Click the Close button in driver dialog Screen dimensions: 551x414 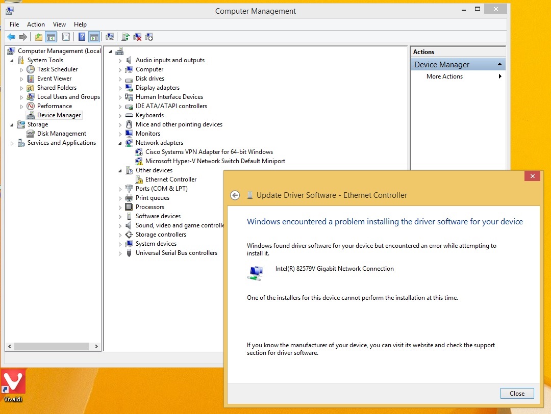pos(517,393)
